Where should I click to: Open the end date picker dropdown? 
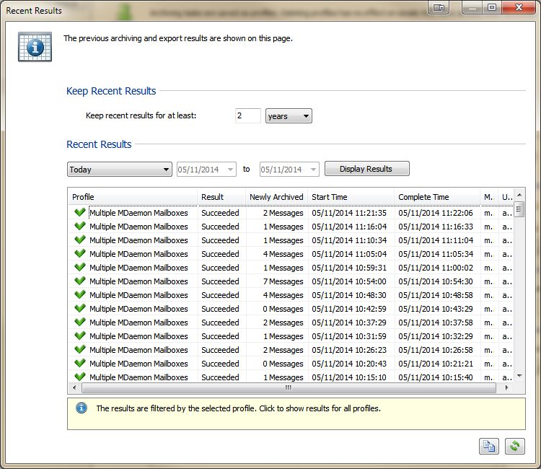click(x=313, y=170)
